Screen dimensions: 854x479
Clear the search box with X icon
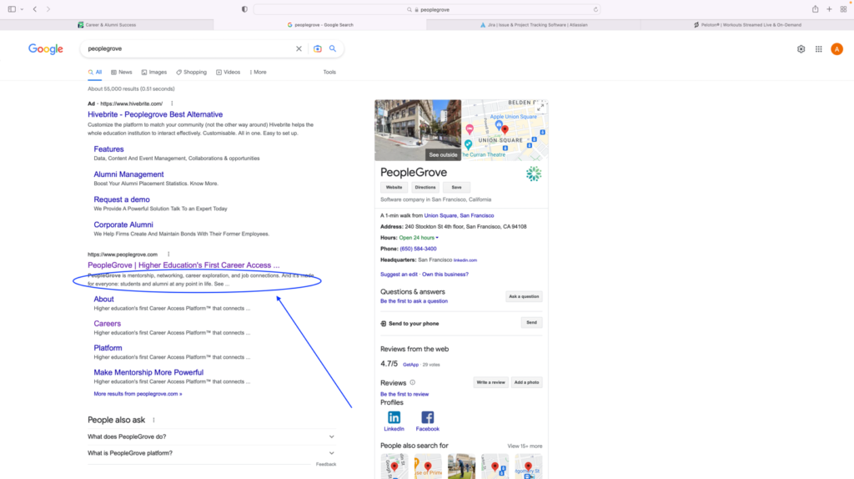pyautogui.click(x=299, y=48)
